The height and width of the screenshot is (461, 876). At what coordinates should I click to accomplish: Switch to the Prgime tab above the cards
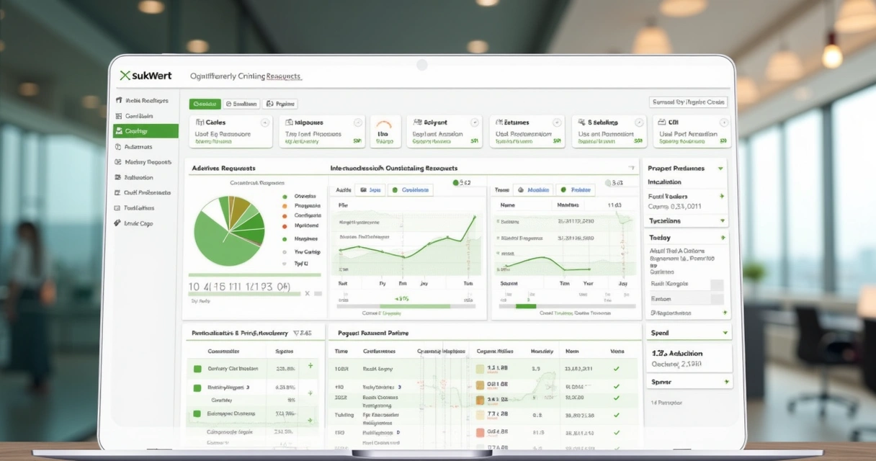(280, 104)
